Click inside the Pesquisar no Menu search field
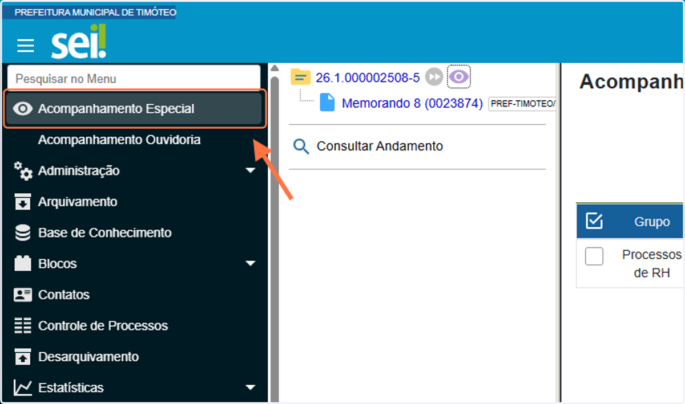Viewport: 685px width, 404px height. (x=134, y=79)
